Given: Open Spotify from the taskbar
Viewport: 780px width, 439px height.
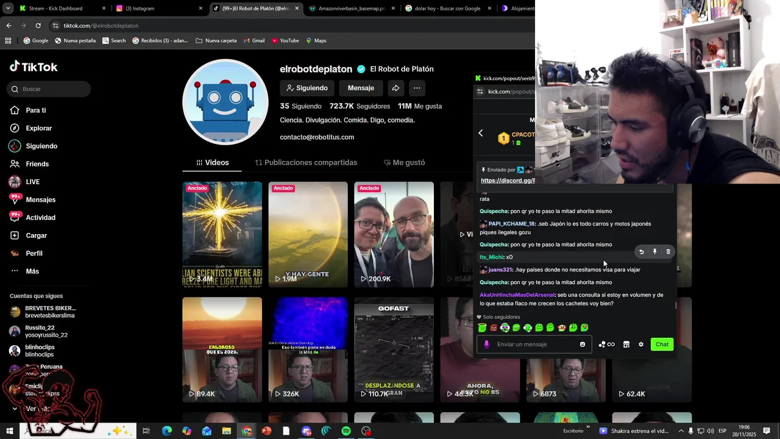Looking at the screenshot, I should (x=346, y=431).
